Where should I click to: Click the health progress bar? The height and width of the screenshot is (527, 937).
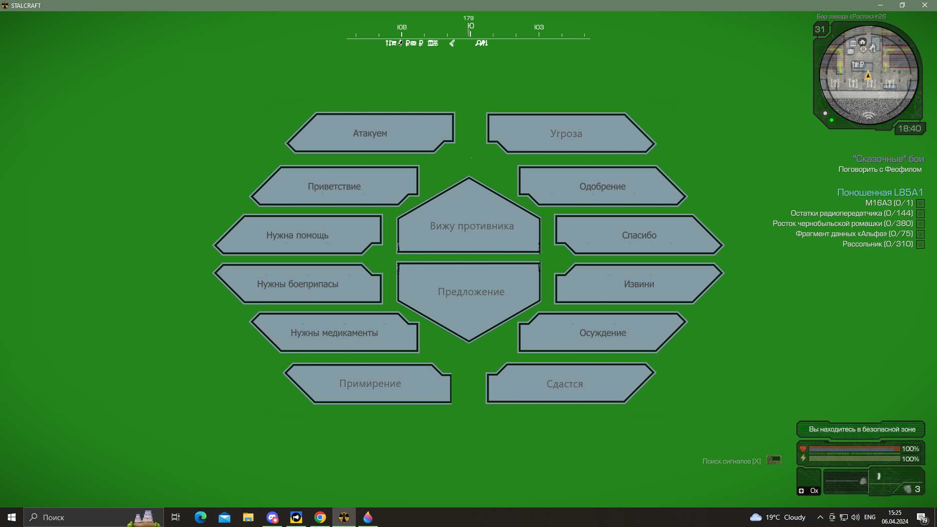tap(855, 449)
